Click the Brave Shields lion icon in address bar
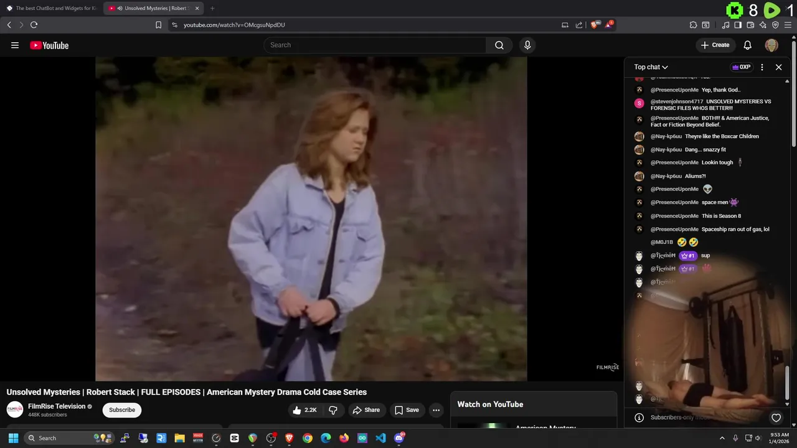797x448 pixels. click(x=595, y=25)
